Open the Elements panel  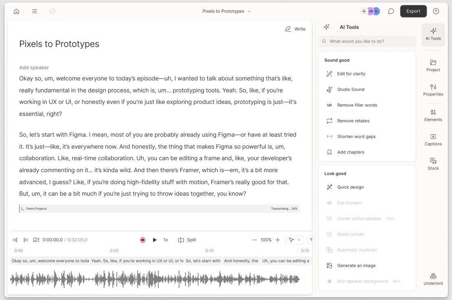433,116
